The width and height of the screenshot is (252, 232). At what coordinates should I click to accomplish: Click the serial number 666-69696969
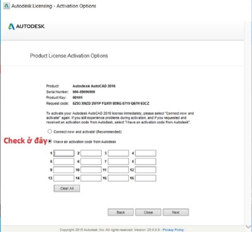pos(84,92)
